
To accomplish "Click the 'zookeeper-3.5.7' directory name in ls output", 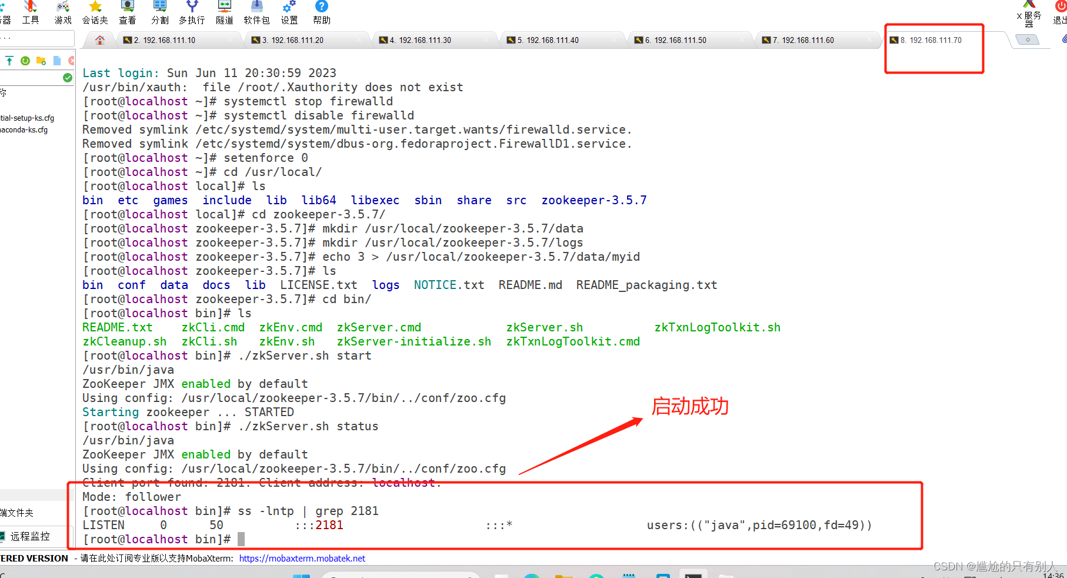I will tap(594, 200).
